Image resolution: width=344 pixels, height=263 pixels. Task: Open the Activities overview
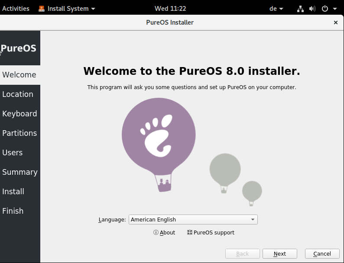[16, 9]
